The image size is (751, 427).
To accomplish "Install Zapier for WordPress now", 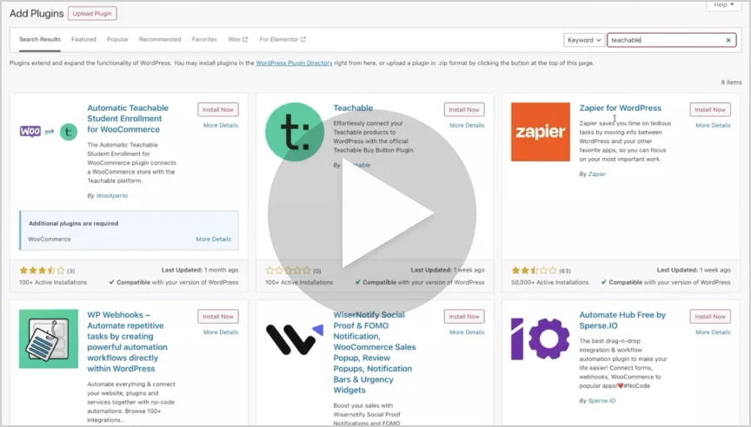I will click(710, 109).
